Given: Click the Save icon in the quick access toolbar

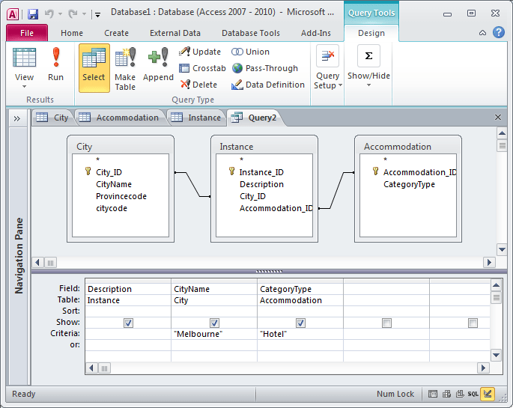Looking at the screenshot, I should tap(33, 13).
